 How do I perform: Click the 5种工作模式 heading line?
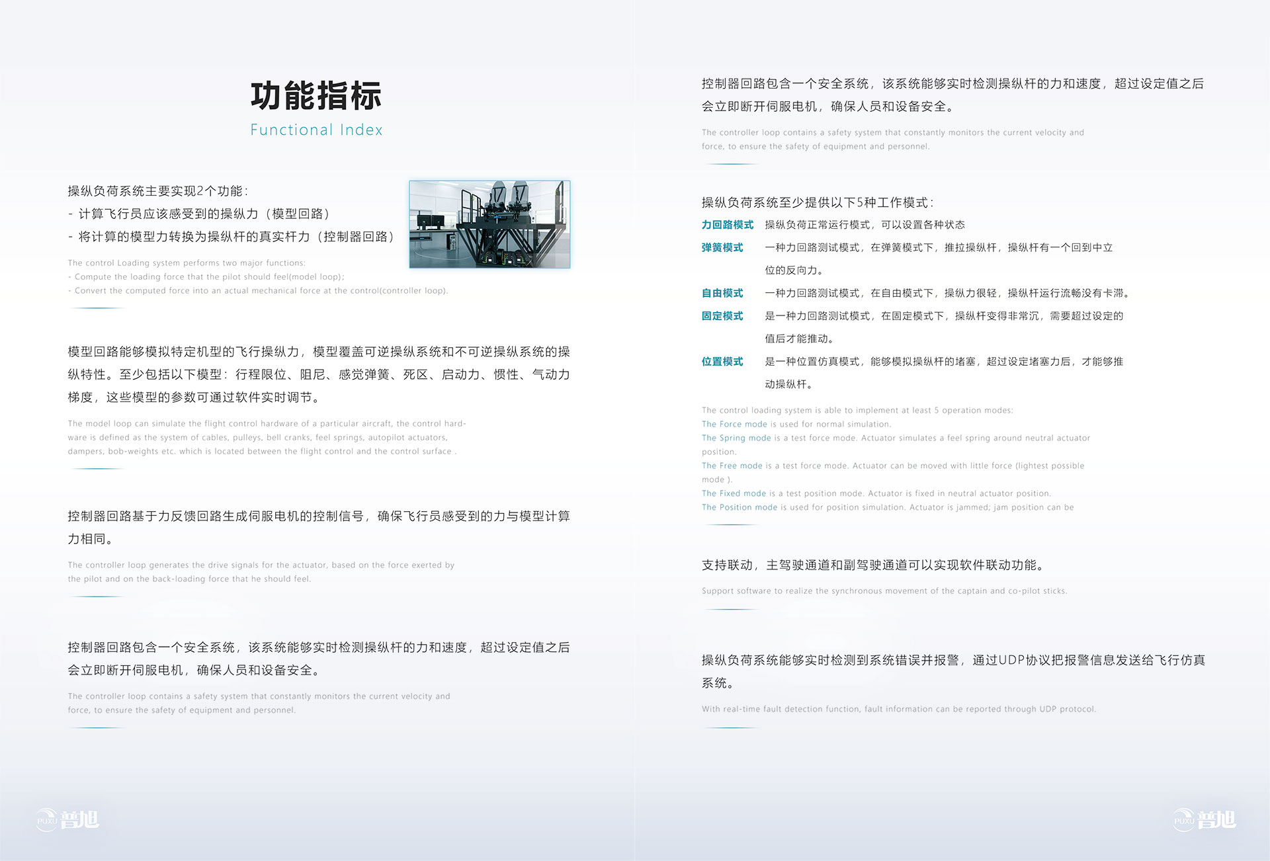coord(818,203)
